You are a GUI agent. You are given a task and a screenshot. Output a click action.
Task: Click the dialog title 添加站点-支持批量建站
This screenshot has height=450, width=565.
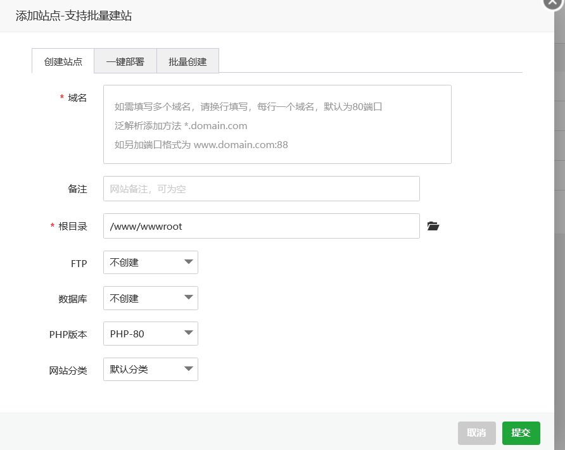tap(73, 16)
